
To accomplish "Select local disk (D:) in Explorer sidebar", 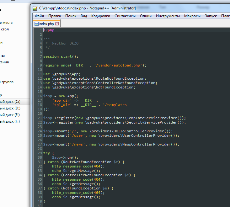I will click(10, 108).
